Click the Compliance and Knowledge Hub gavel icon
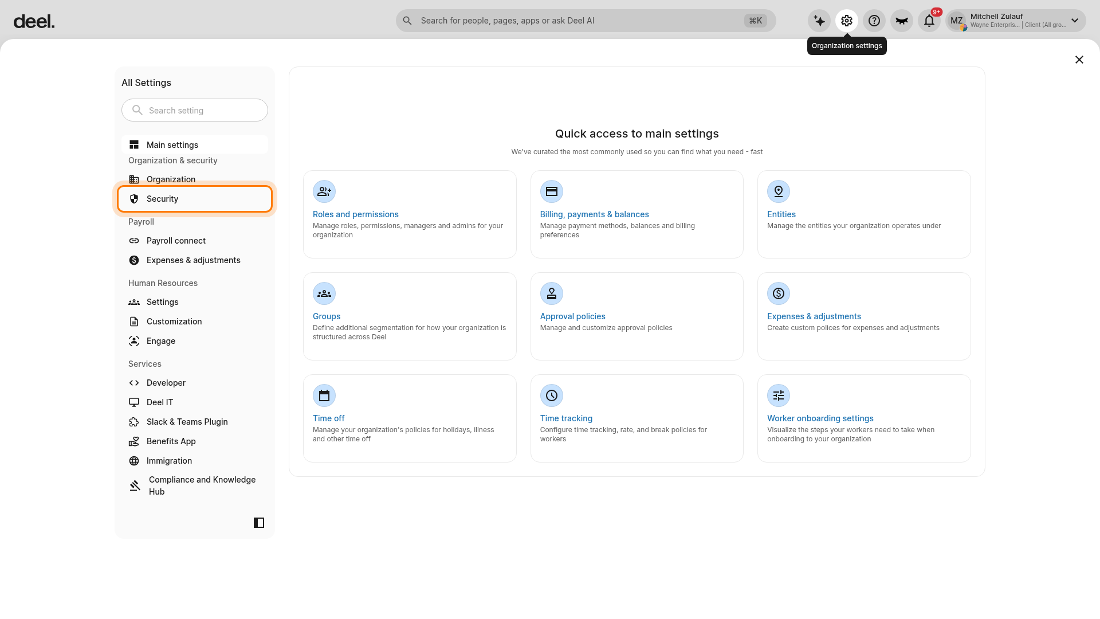Viewport: 1100px width, 619px height. [x=135, y=485]
